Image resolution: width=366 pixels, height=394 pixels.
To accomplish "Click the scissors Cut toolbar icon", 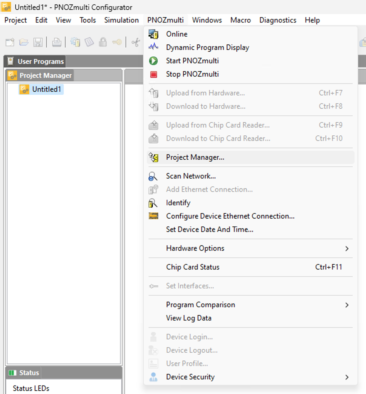I will [136, 42].
